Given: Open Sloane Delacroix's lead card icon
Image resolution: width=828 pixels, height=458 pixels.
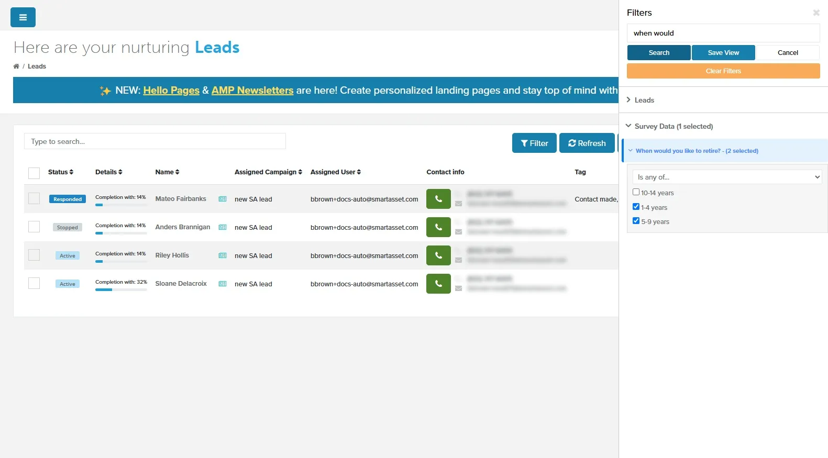Looking at the screenshot, I should coord(223,284).
